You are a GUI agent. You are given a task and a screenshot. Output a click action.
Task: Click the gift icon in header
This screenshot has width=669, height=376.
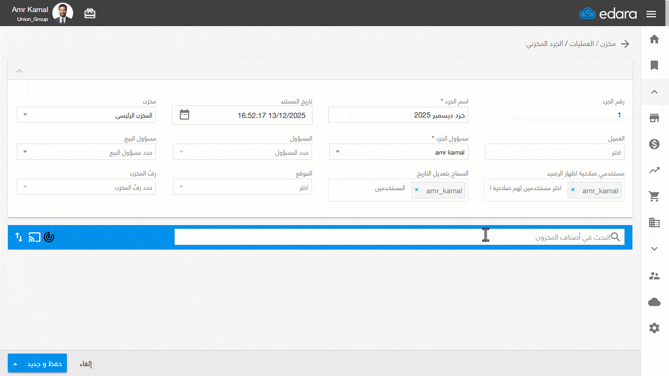coord(90,14)
